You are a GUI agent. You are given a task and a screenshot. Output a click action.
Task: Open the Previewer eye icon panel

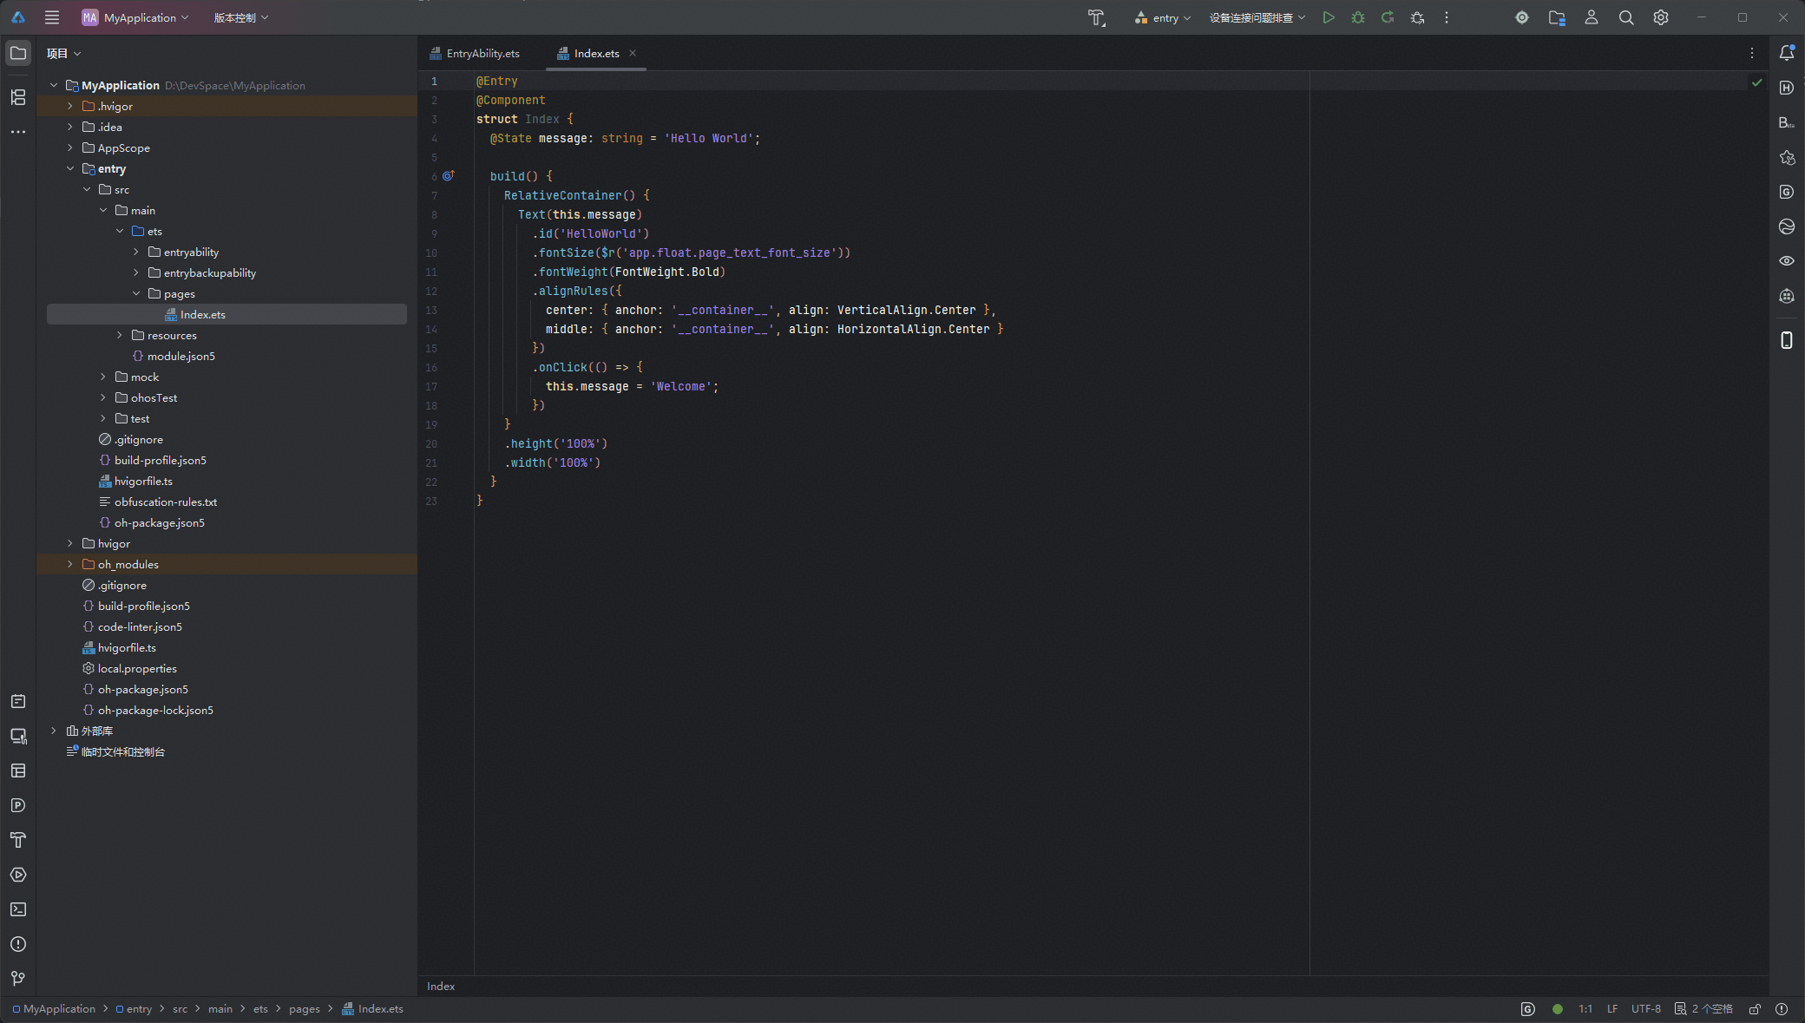1787,260
